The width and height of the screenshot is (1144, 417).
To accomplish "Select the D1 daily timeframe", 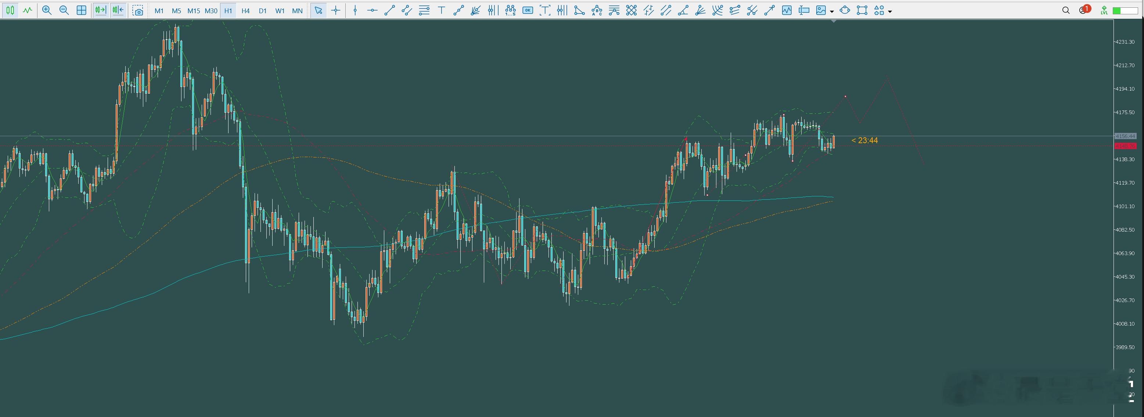I will coord(262,11).
